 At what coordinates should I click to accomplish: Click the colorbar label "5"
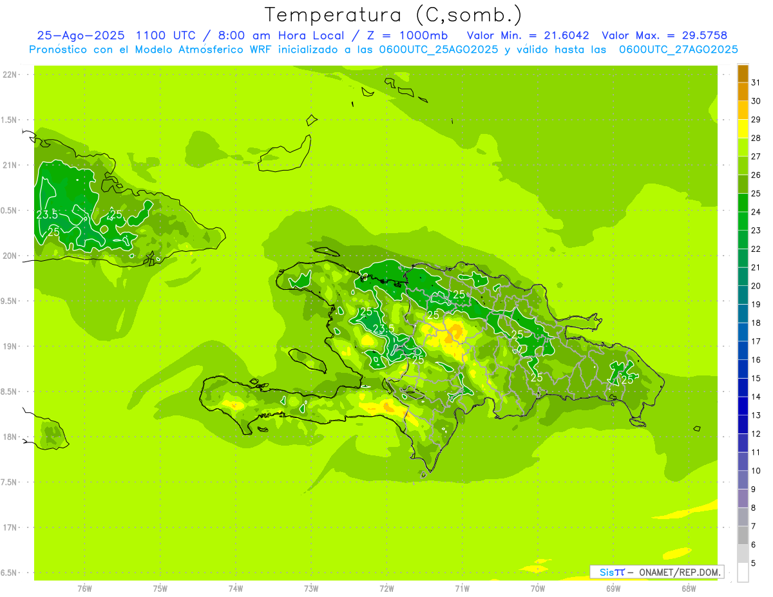(754, 564)
